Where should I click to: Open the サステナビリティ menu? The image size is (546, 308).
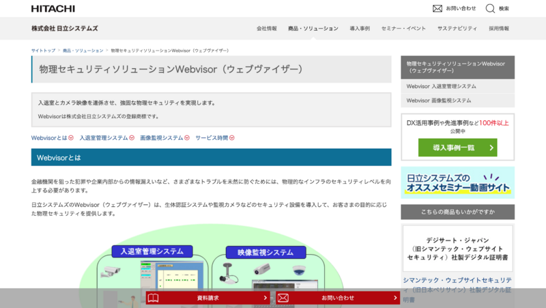point(457,29)
